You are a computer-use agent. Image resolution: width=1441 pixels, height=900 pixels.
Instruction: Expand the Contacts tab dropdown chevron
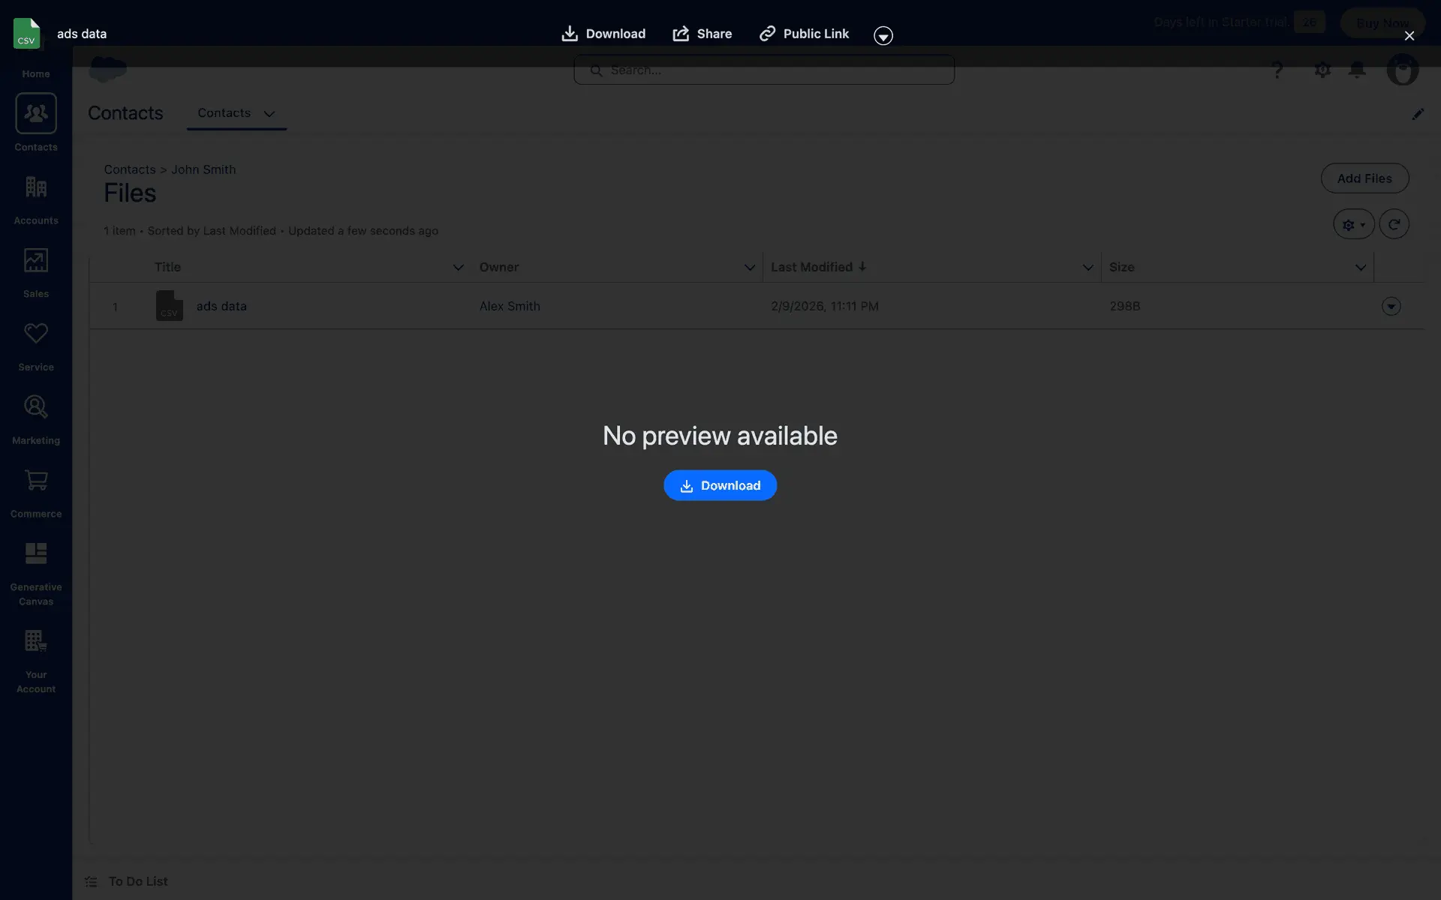click(269, 114)
